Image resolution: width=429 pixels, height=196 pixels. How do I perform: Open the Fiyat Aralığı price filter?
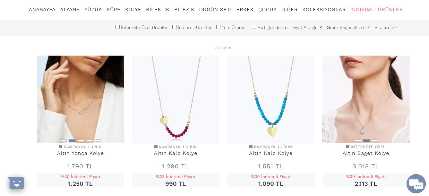tap(307, 27)
